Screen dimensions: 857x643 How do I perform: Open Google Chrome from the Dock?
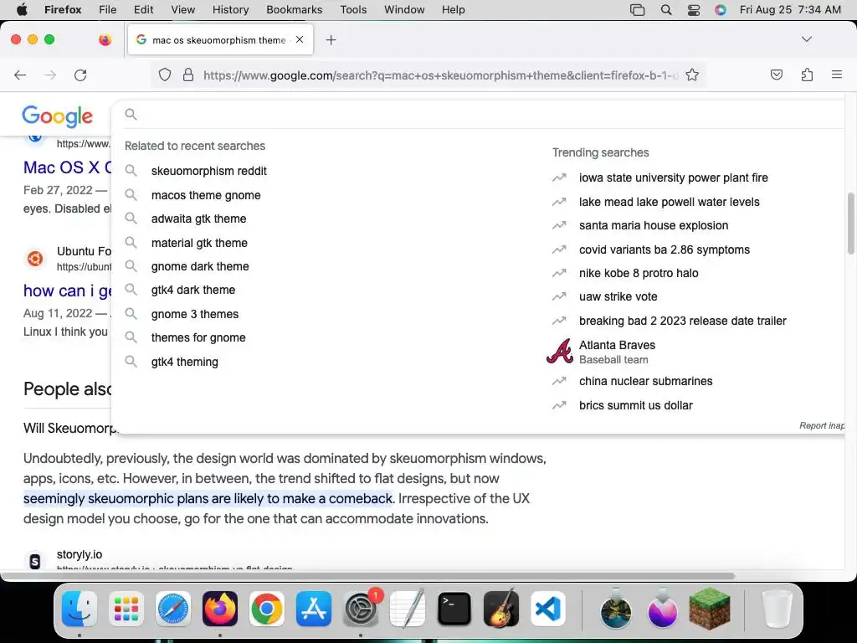click(266, 609)
